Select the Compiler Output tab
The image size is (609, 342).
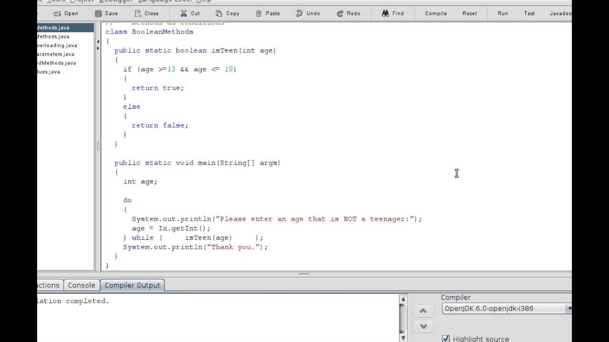(132, 285)
